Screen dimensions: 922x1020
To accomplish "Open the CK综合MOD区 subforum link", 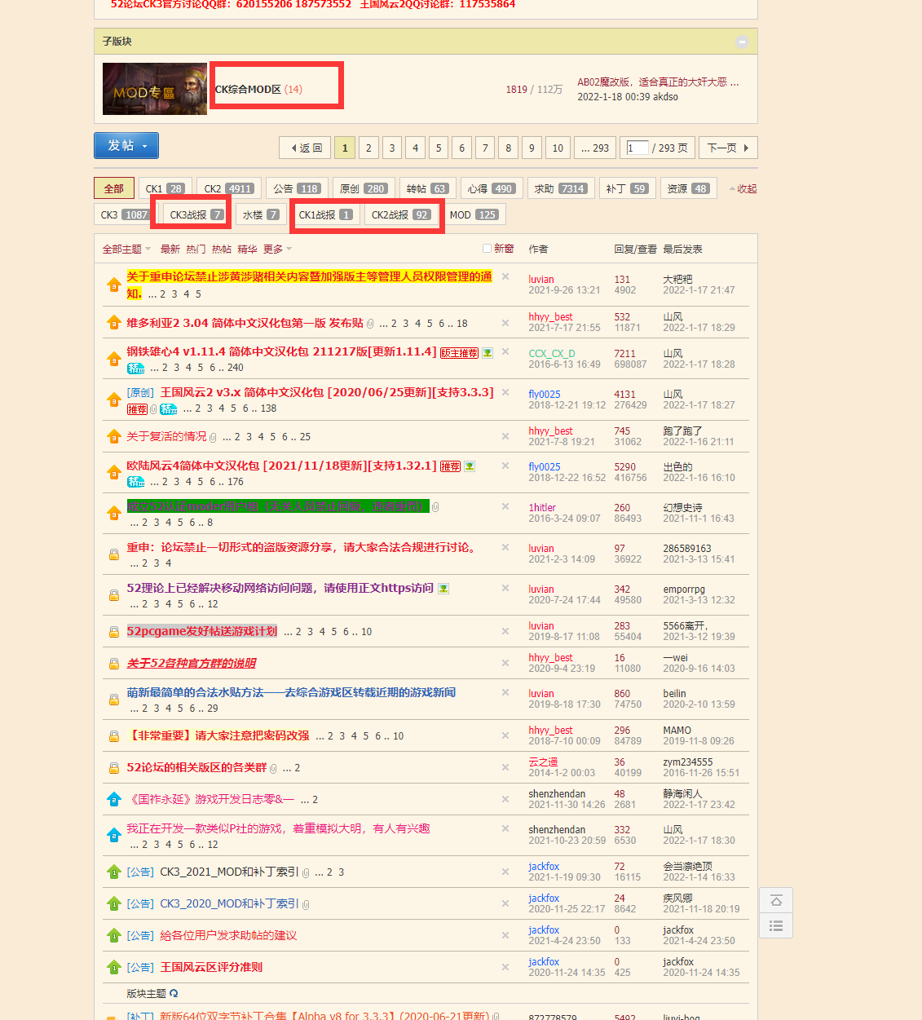I will coord(248,90).
